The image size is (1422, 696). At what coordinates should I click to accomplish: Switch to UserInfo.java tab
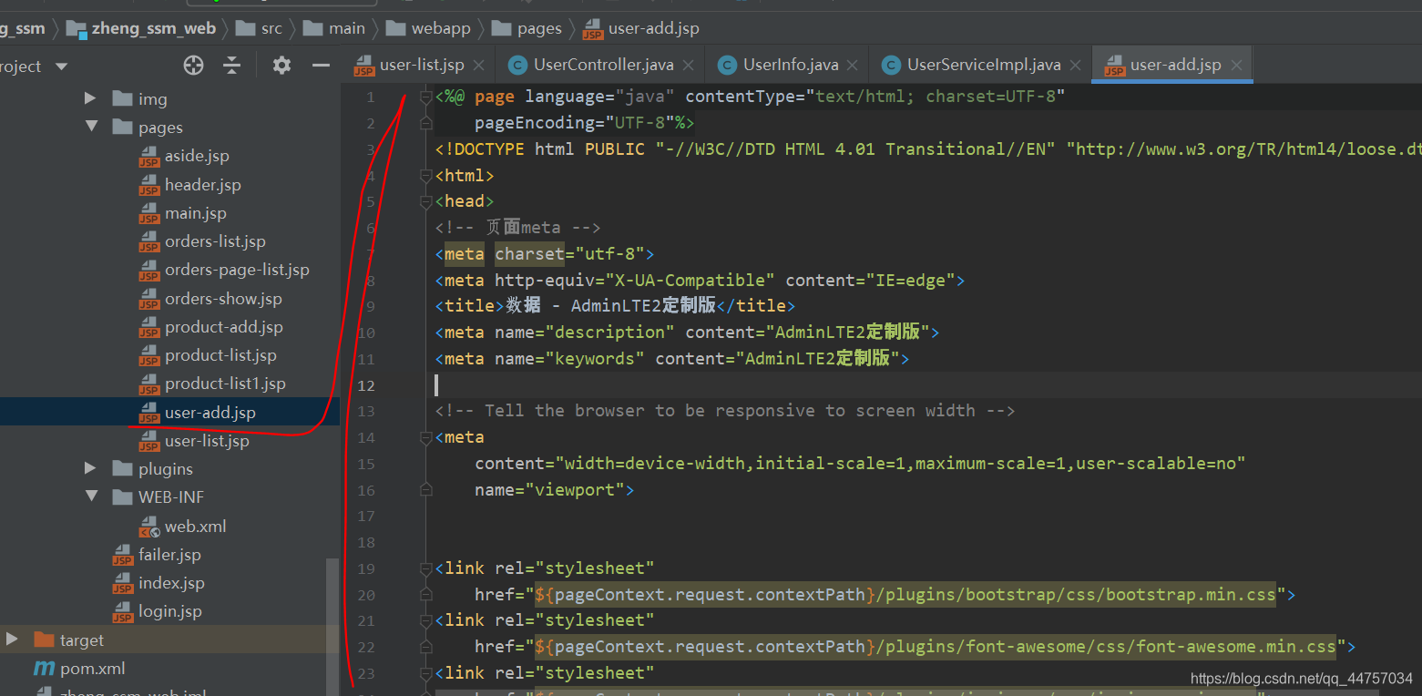pyautogui.click(x=791, y=65)
